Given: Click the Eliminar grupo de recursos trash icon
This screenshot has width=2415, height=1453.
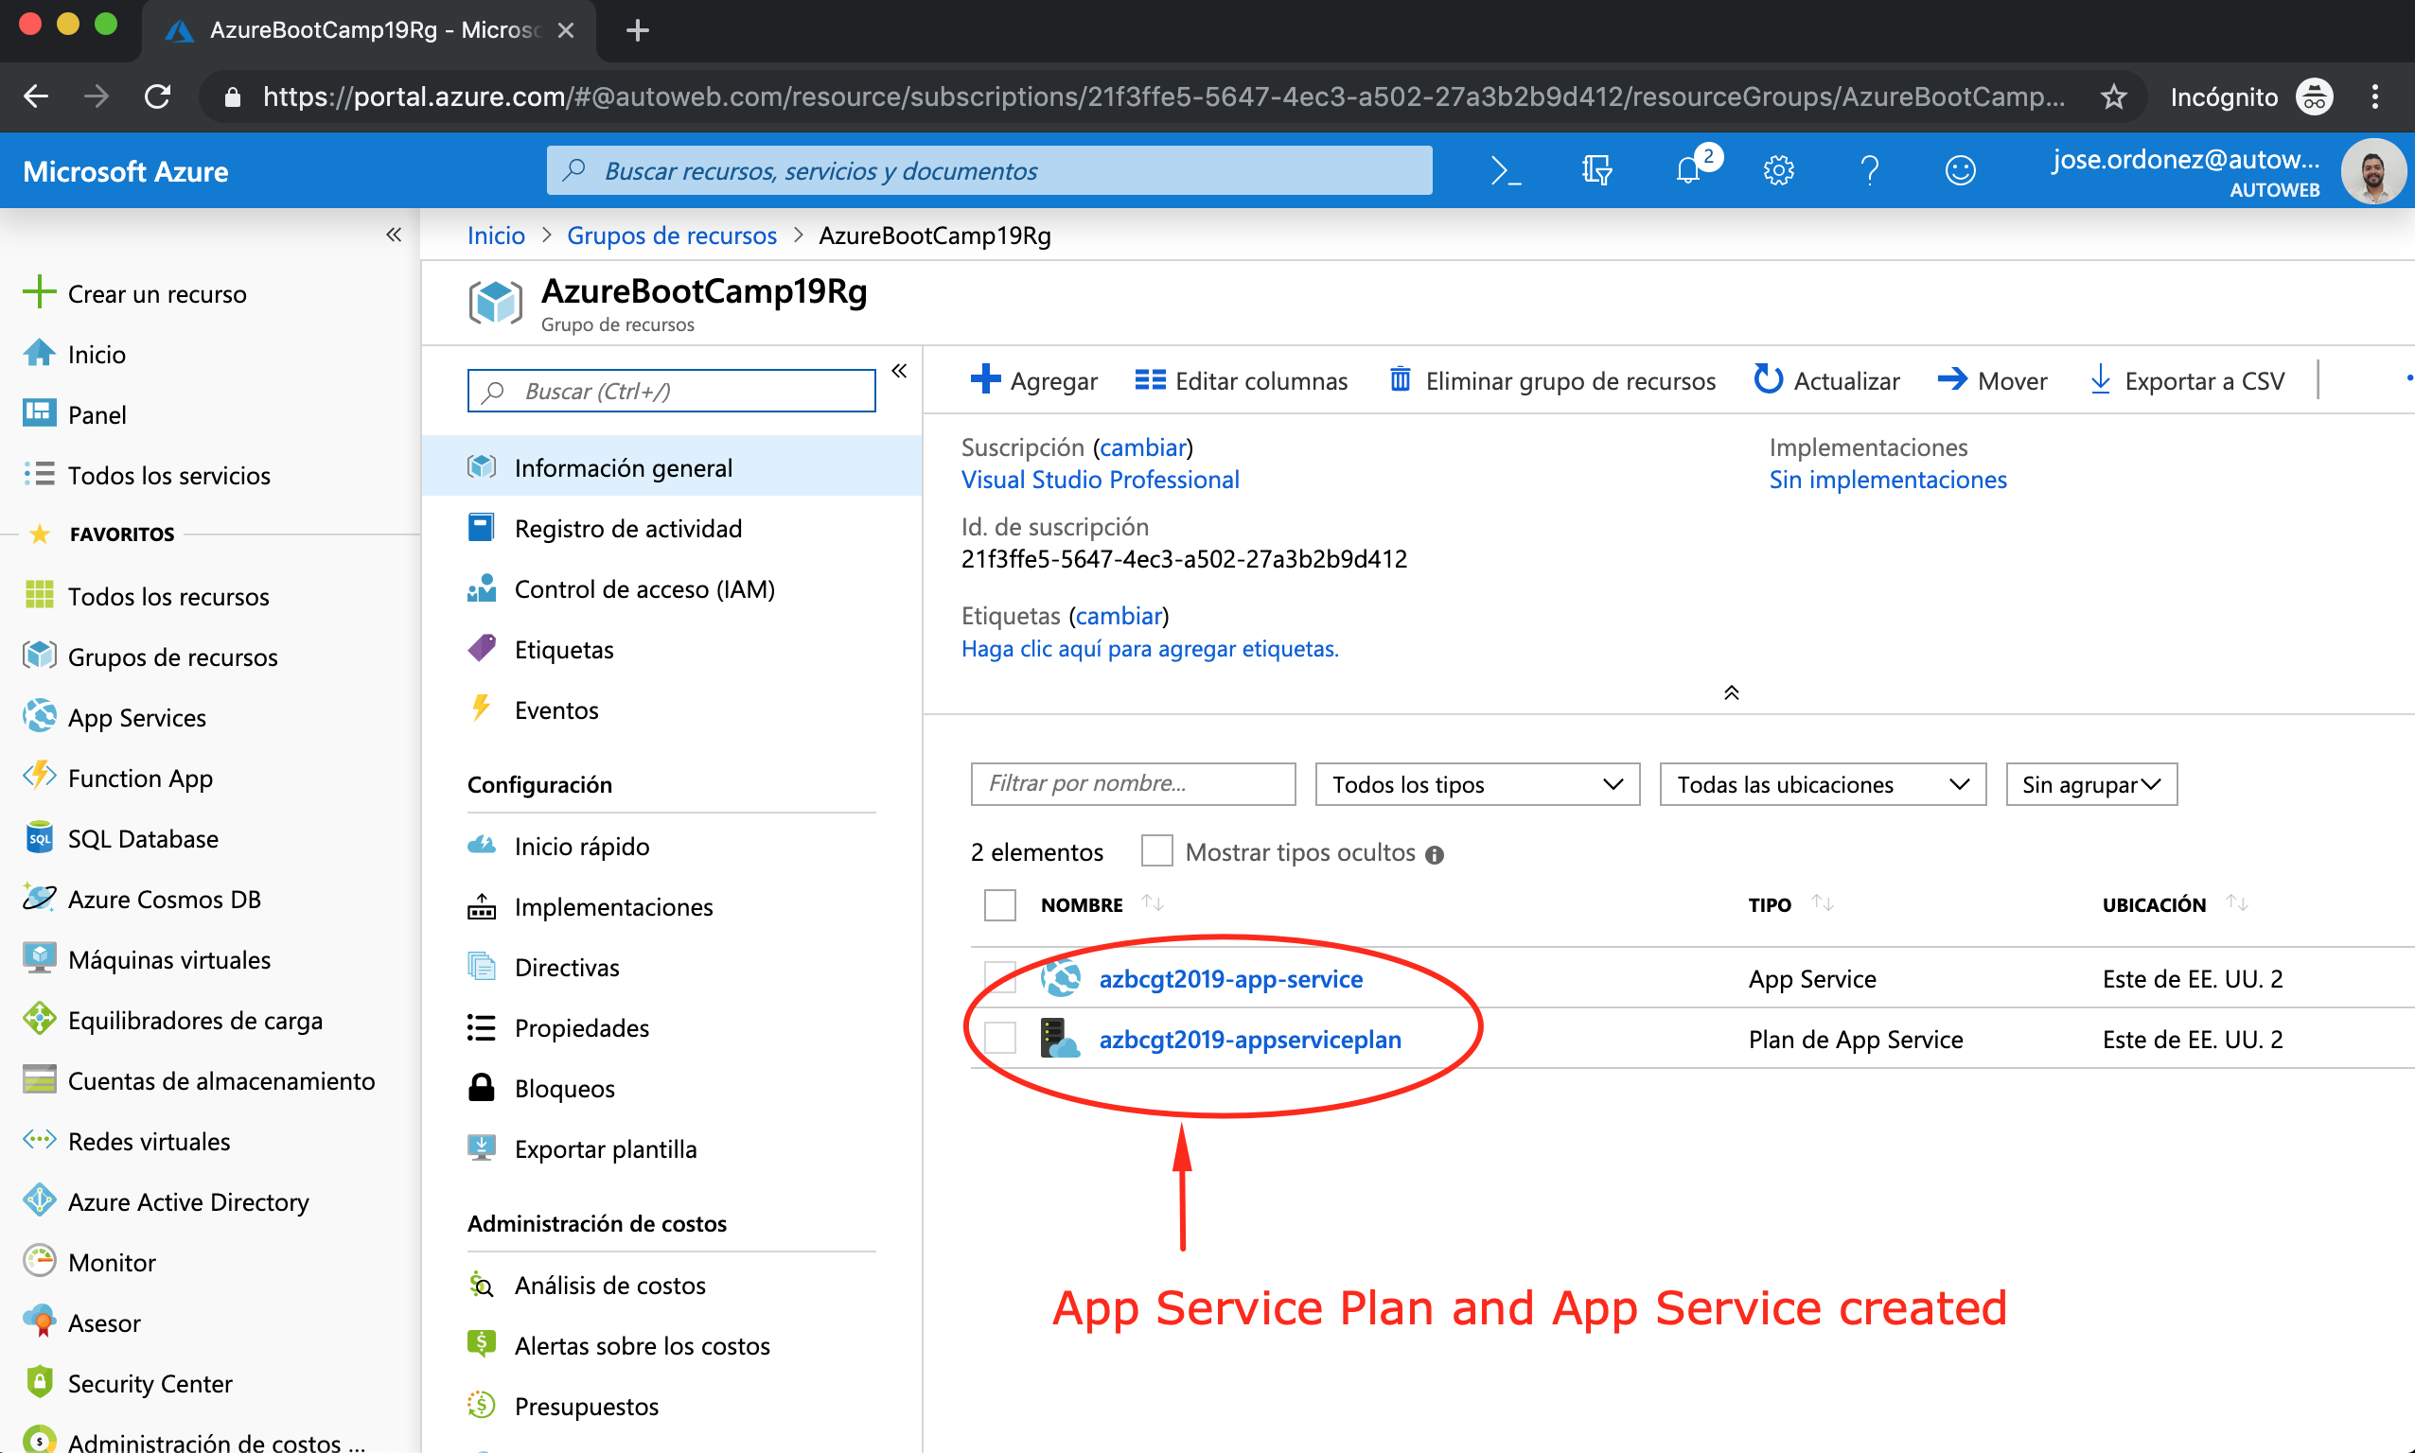Looking at the screenshot, I should click(x=1401, y=380).
